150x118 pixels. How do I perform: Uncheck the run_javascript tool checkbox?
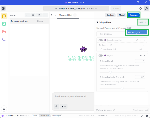101,49
